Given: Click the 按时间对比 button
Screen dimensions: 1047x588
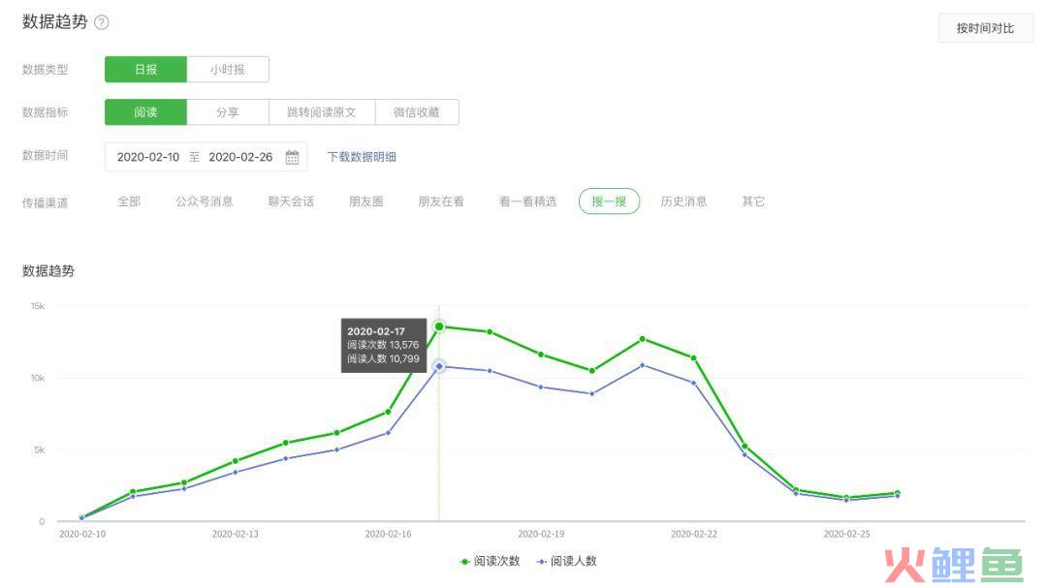Looking at the screenshot, I should click(x=985, y=28).
